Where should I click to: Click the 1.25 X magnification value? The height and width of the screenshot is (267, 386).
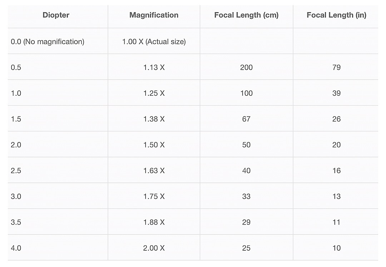click(x=154, y=93)
